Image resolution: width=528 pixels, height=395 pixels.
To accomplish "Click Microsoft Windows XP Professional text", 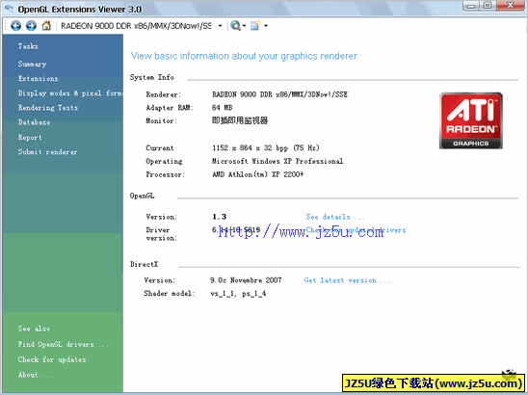I will (x=277, y=161).
